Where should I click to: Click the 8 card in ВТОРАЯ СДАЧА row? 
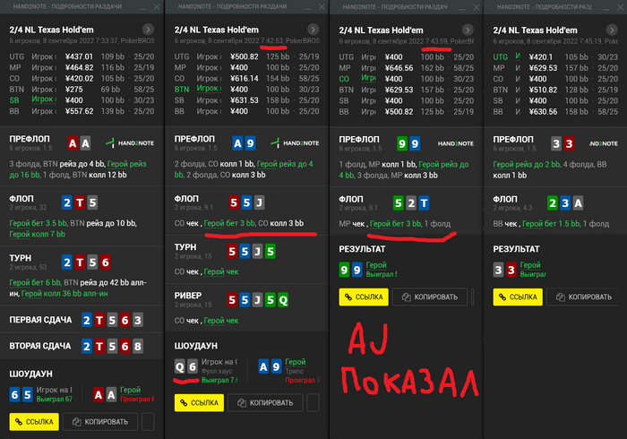[x=138, y=346]
